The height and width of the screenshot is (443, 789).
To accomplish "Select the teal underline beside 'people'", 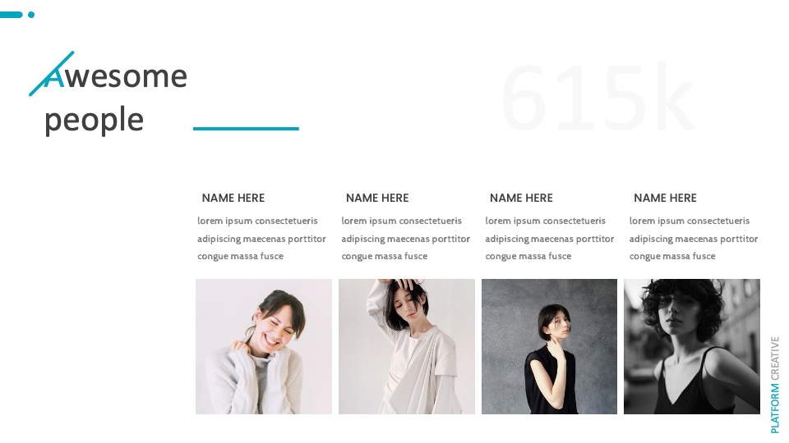I will pos(246,129).
